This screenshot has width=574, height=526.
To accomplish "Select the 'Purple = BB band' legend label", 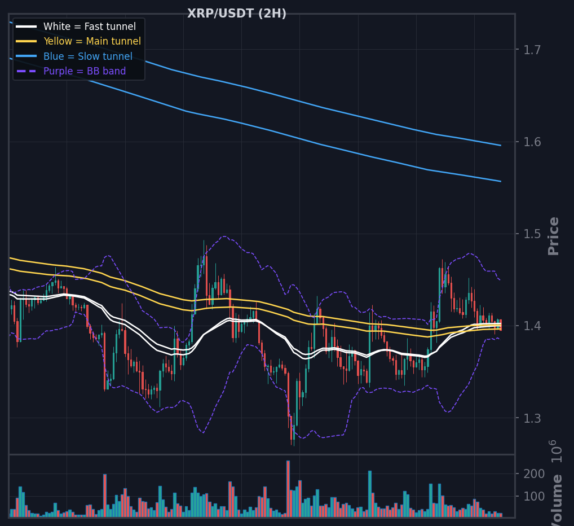I will pyautogui.click(x=85, y=71).
